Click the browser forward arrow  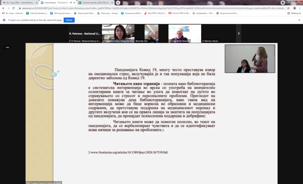[x=8, y=8]
